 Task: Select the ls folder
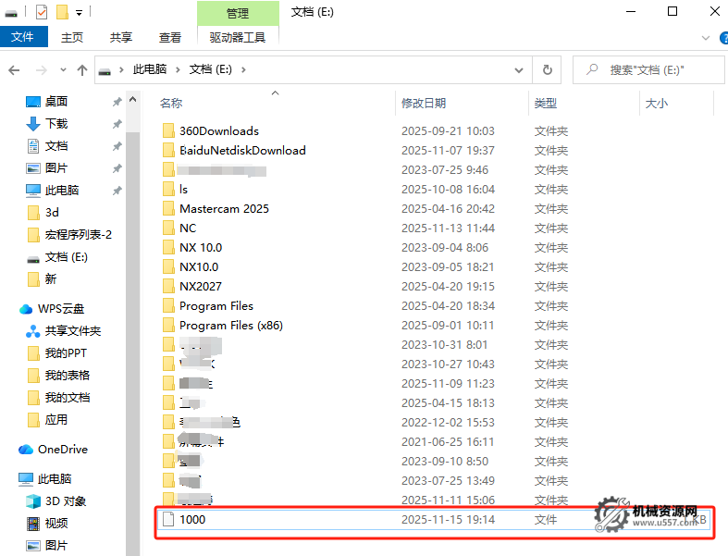coord(183,190)
